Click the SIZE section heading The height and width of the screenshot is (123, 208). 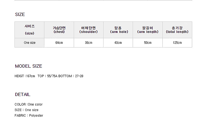click(x=20, y=14)
